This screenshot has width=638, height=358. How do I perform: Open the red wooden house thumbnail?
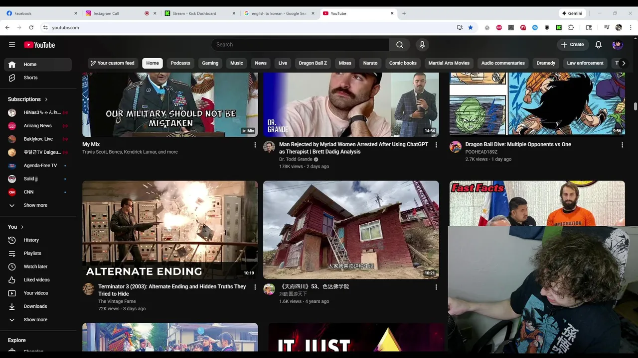[x=351, y=230]
